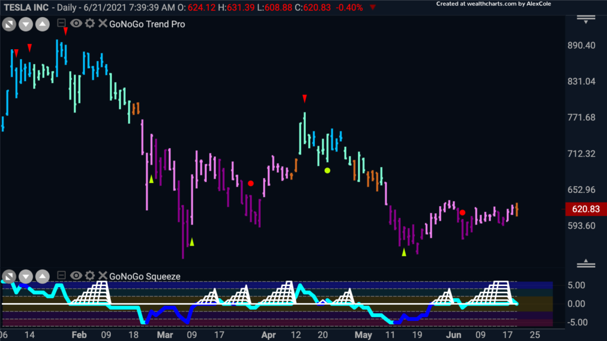
Task: Open GoNoGo Squeeze settings gear
Action: coord(90,275)
